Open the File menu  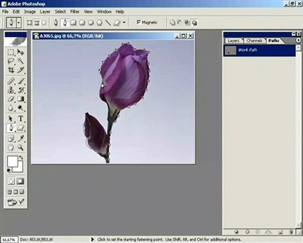pos(5,11)
